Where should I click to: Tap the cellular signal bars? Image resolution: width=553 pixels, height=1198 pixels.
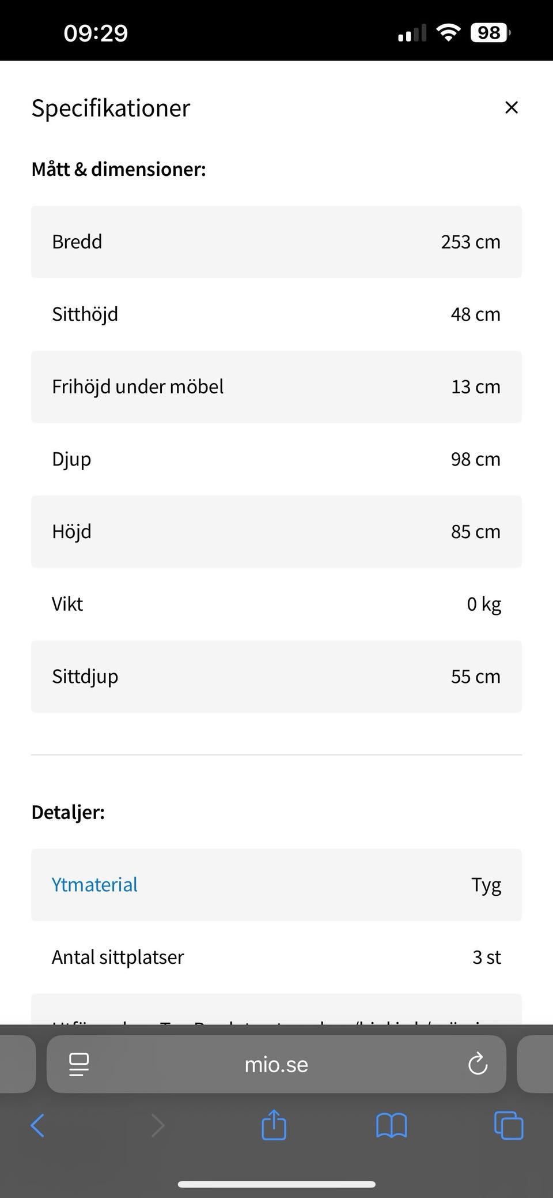(x=412, y=33)
